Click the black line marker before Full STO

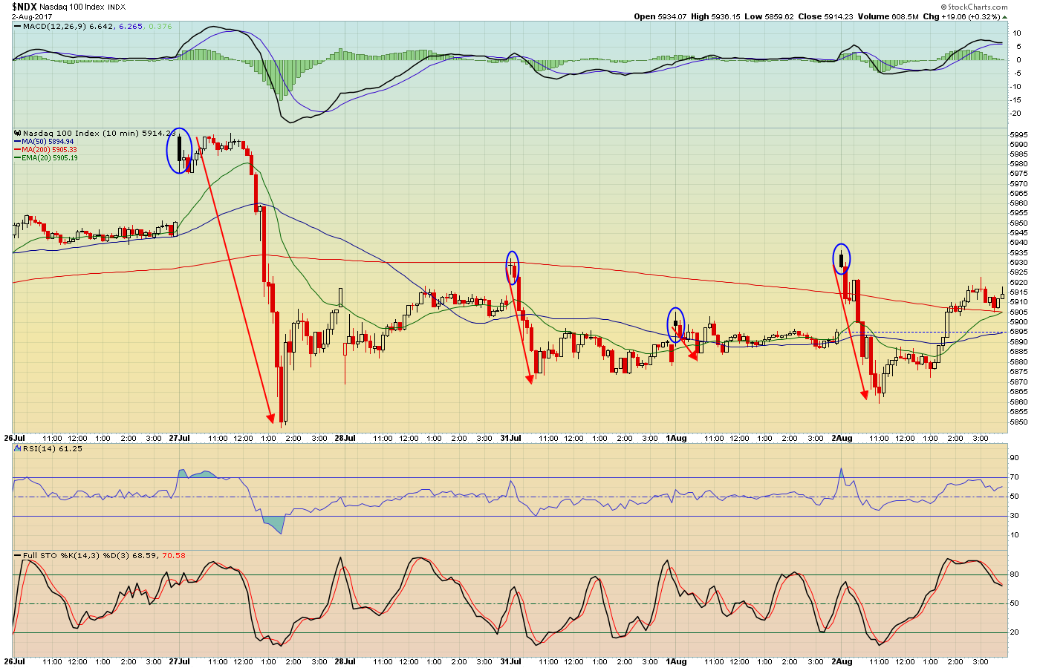pyautogui.click(x=18, y=555)
